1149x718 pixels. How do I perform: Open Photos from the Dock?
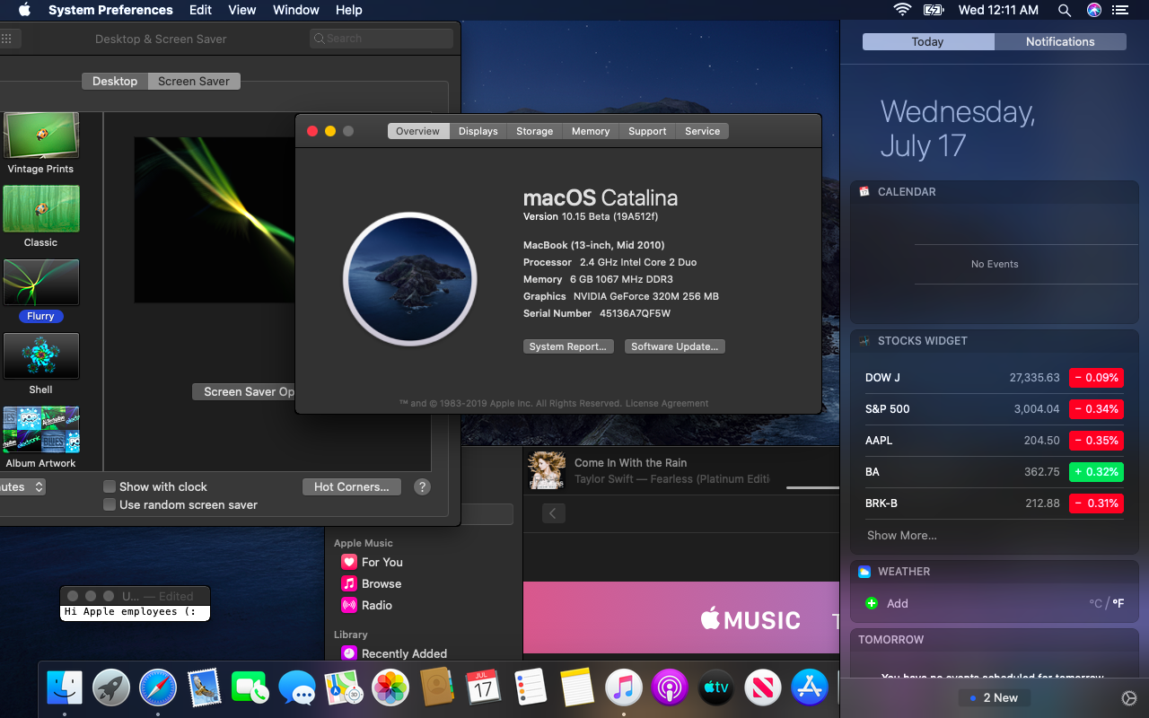tap(390, 688)
